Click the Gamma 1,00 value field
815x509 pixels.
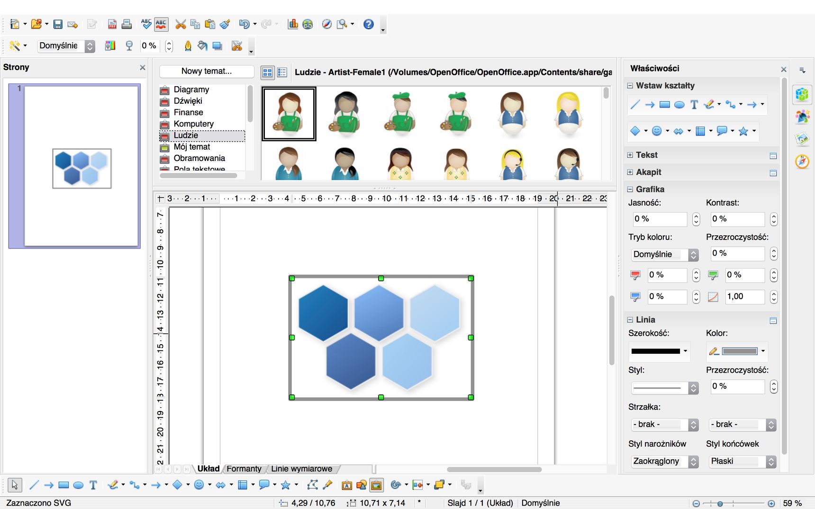pos(745,297)
